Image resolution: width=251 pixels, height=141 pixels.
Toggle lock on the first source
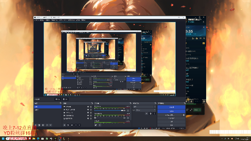coord(91,107)
